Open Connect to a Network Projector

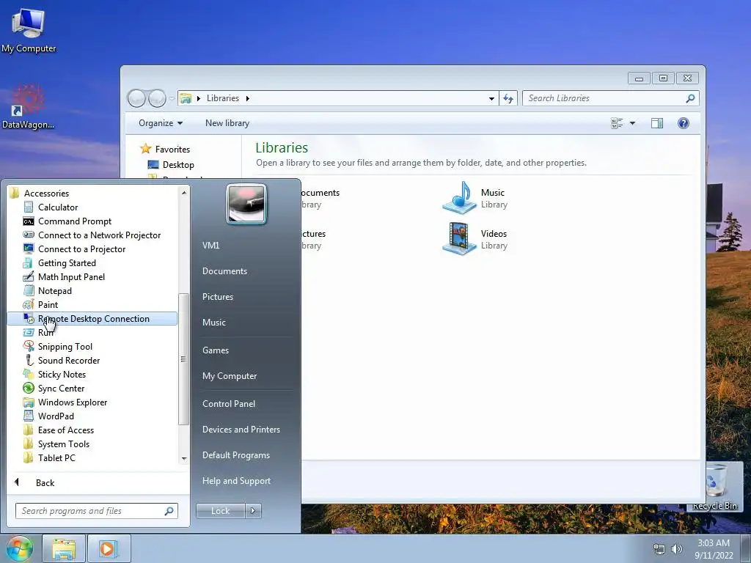coord(99,235)
